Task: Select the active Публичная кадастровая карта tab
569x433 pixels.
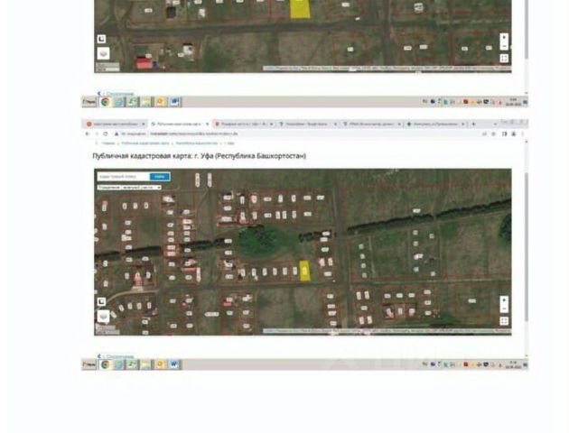Action: point(179,124)
